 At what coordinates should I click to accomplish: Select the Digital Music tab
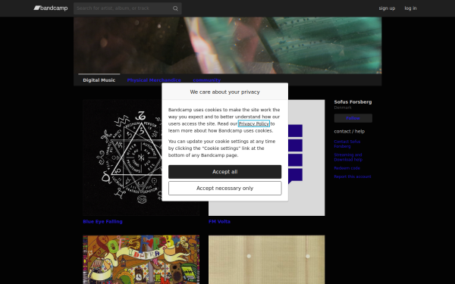(x=99, y=80)
